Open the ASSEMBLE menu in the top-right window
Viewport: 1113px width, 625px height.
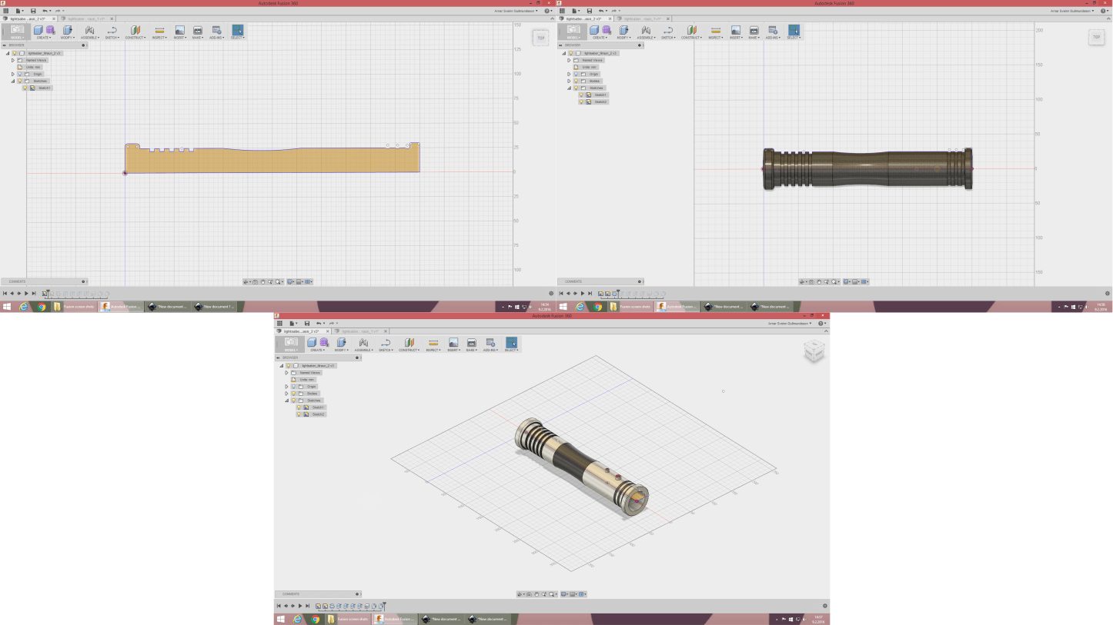(646, 38)
